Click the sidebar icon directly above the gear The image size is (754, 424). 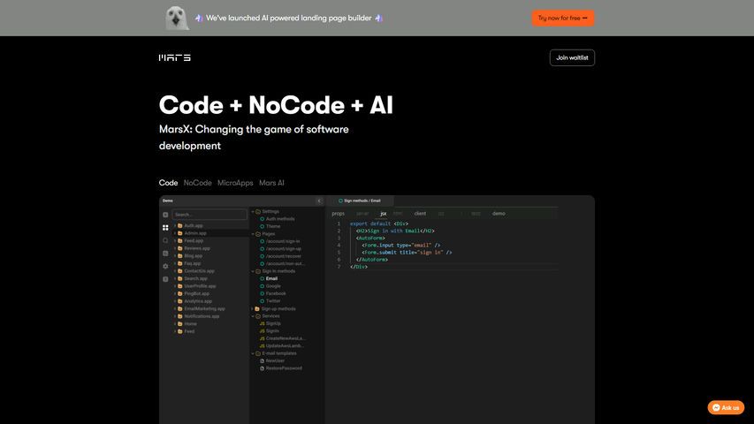[165, 254]
